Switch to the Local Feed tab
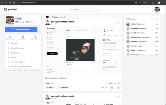Screen dimensions: 166x105 (x=23, y=38)
